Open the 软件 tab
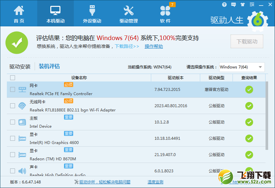Image resolution: width=275 pixels, height=188 pixels. (x=165, y=14)
